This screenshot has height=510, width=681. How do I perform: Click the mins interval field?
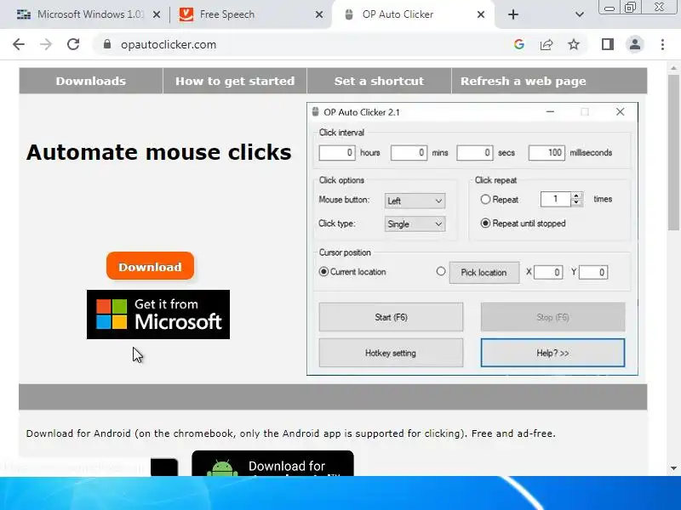click(x=409, y=153)
